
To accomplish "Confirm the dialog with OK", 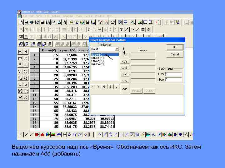I will 175,47.
